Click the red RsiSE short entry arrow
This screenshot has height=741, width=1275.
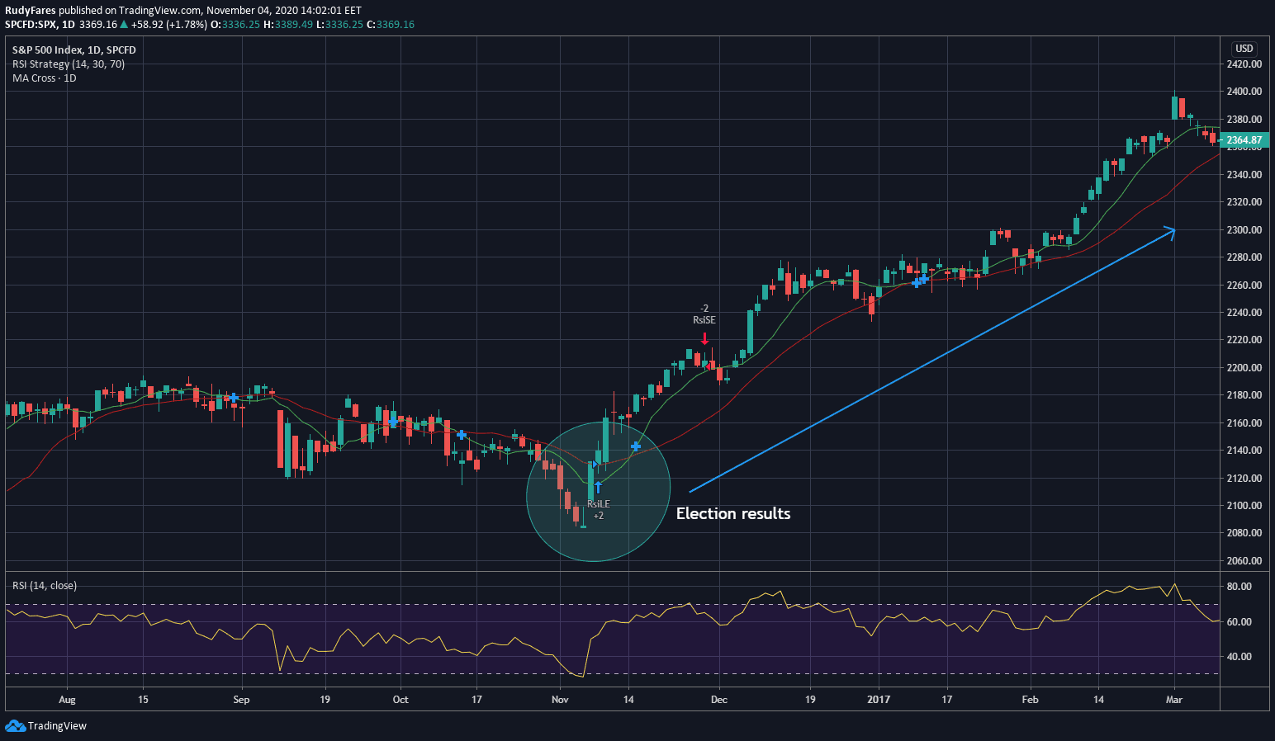pos(704,338)
